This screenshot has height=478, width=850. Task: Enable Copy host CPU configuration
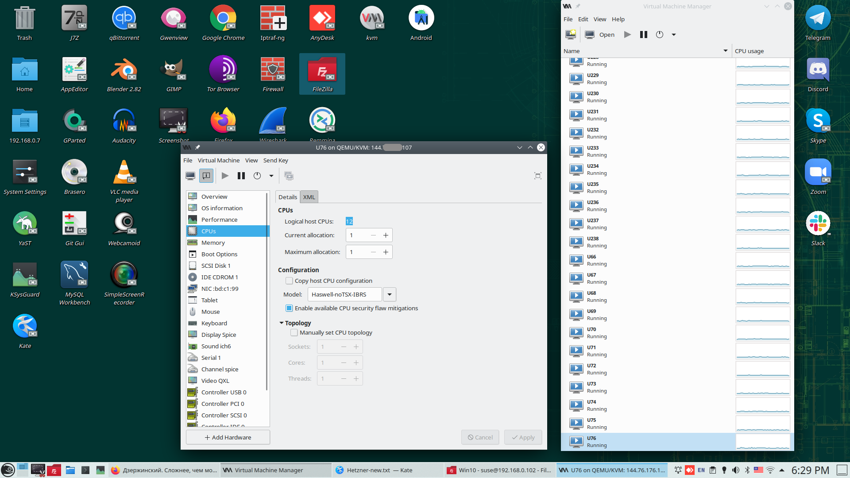(x=289, y=281)
